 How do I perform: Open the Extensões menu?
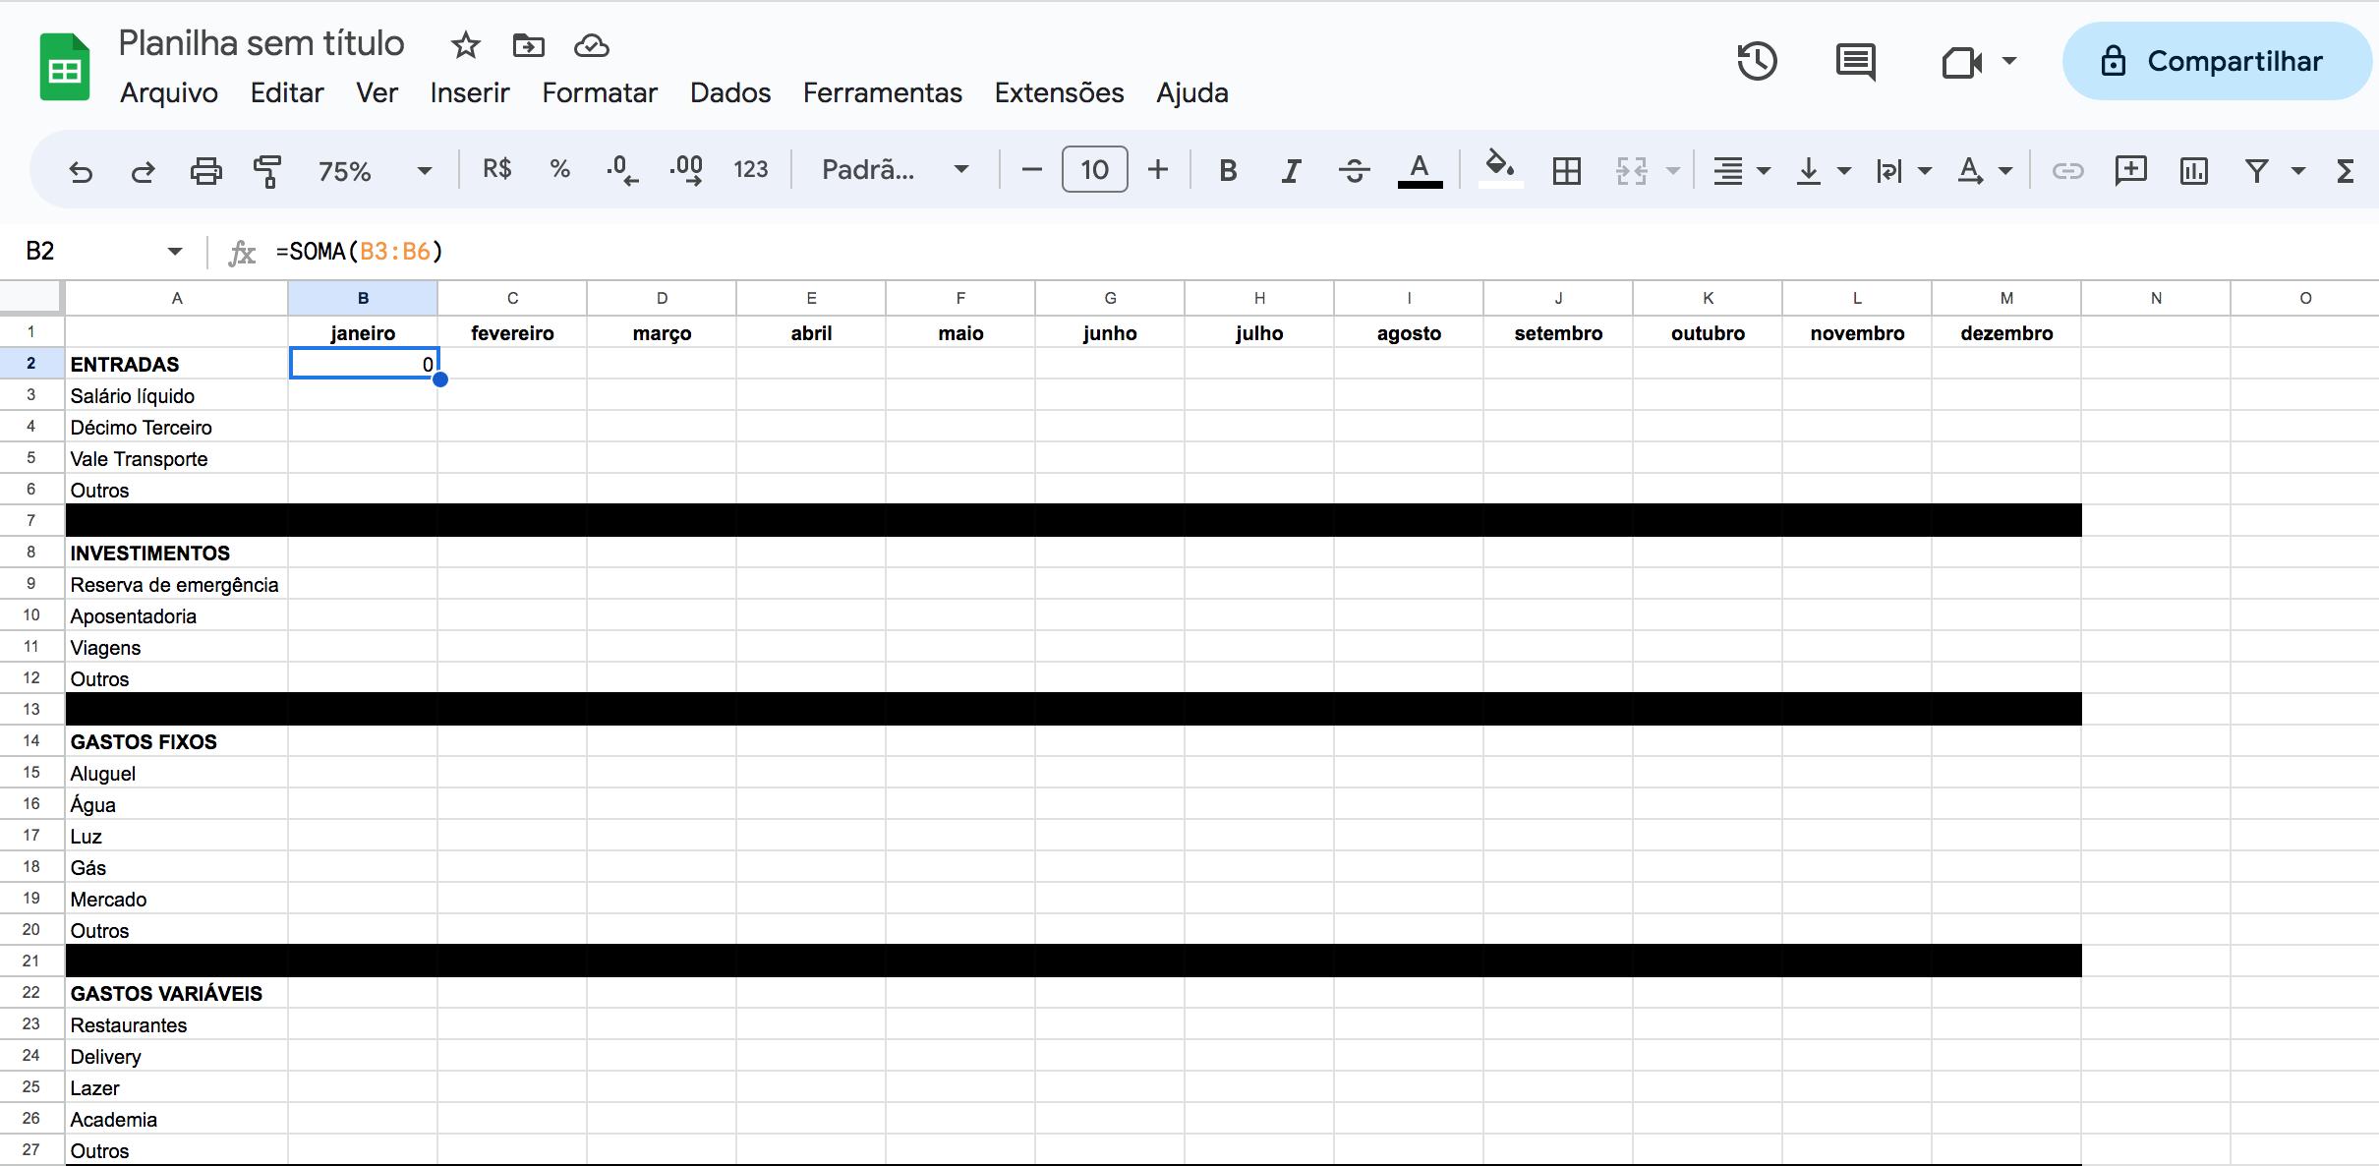pyautogui.click(x=1059, y=92)
